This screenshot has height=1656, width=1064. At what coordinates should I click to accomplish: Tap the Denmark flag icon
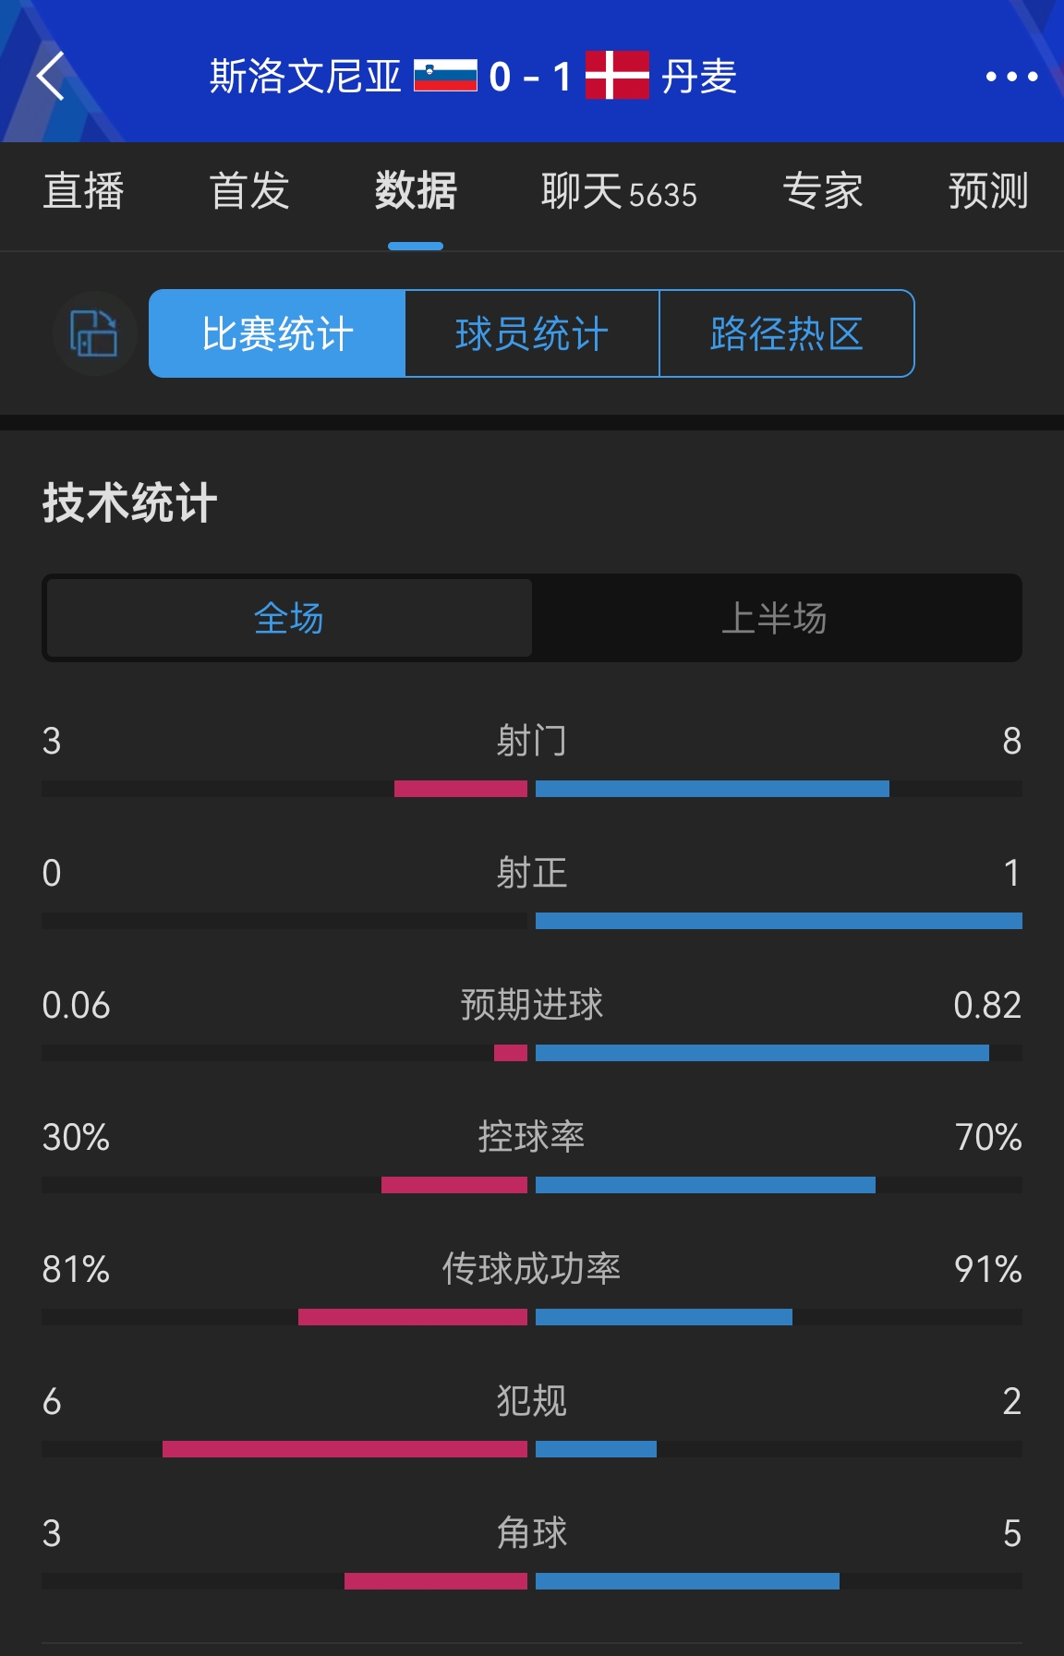point(617,75)
